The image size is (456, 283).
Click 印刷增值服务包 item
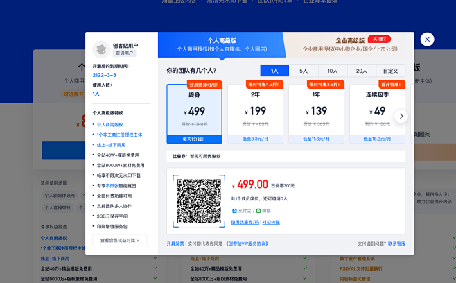point(112,227)
